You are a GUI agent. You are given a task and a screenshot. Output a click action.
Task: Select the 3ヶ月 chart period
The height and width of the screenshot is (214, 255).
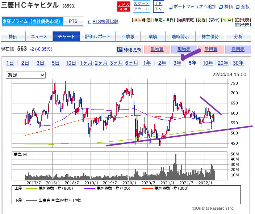(x=116, y=63)
